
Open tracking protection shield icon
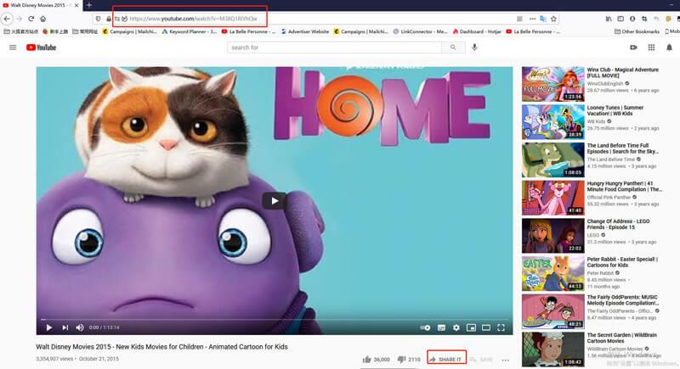[x=98, y=19]
